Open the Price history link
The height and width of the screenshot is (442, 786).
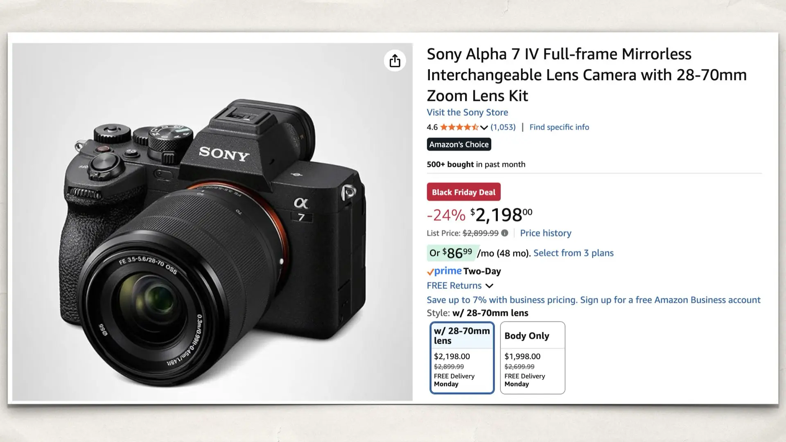coord(545,233)
